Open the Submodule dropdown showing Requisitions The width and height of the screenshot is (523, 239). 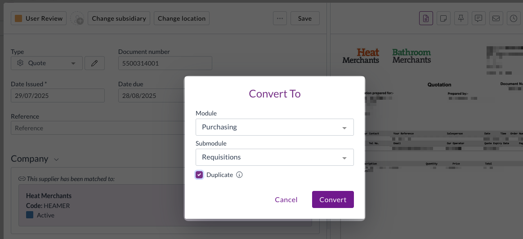coord(274,157)
